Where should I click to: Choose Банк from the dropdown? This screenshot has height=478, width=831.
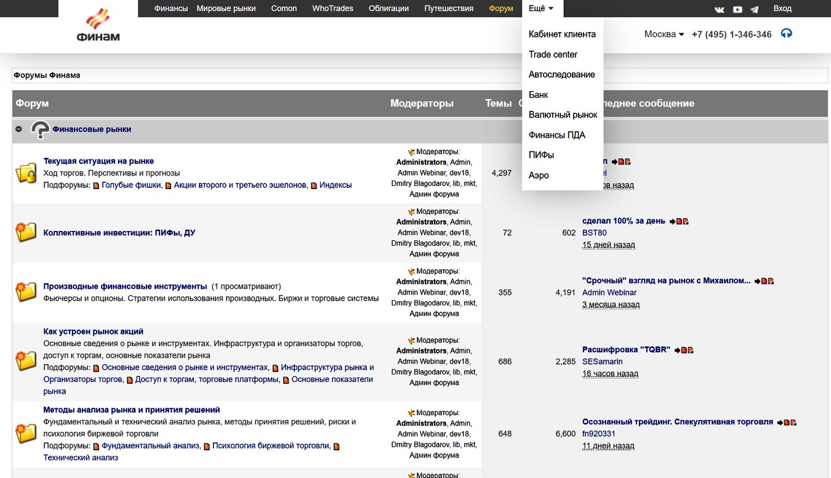pyautogui.click(x=538, y=95)
